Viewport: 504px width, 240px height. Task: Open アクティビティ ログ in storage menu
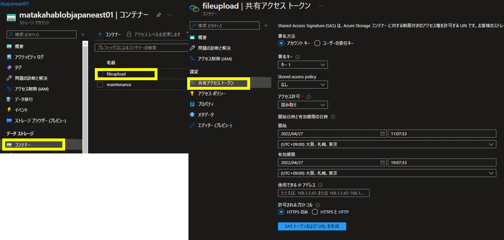pos(29,57)
